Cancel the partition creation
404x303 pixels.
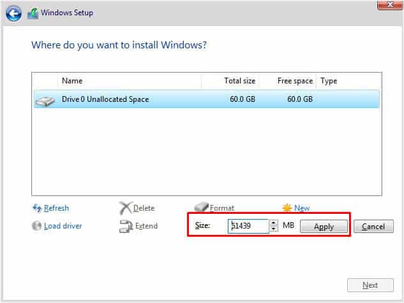(373, 227)
